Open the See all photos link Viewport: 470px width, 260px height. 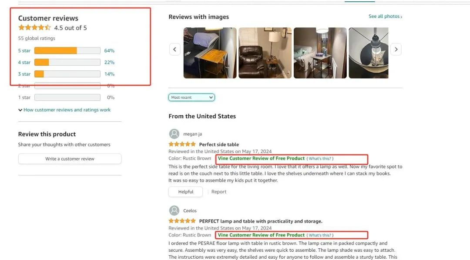point(385,16)
